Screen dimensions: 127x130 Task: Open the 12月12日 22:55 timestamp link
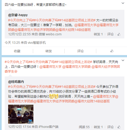click(x=19, y=34)
